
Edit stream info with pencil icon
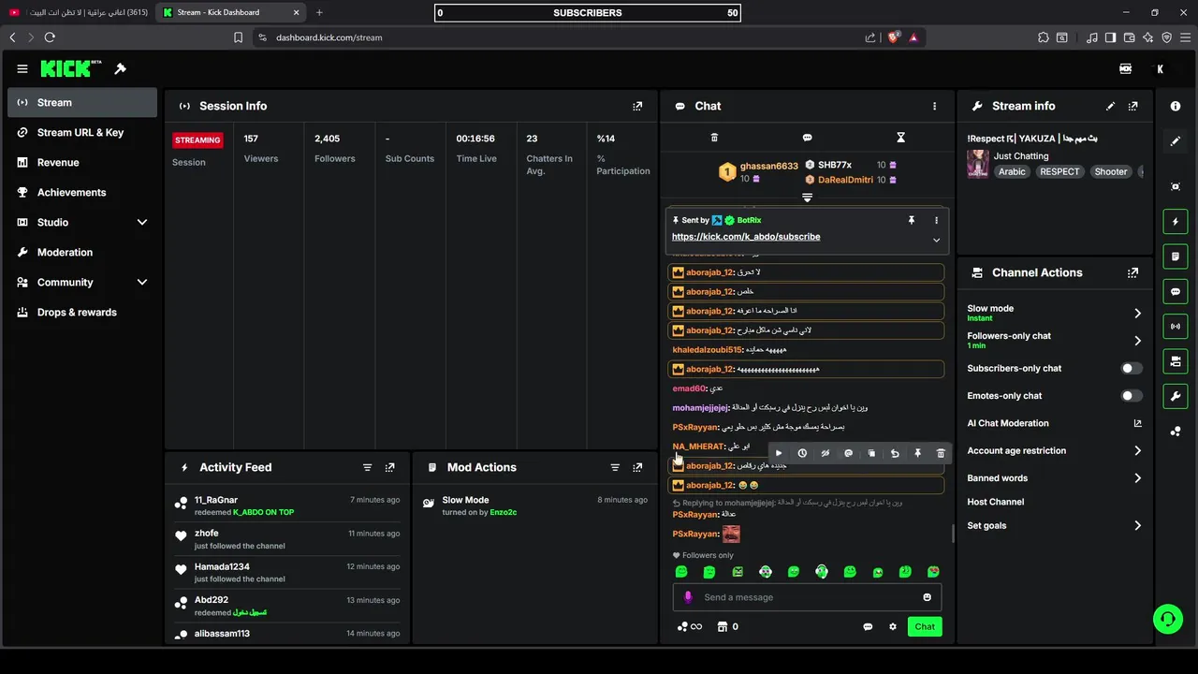click(x=1110, y=106)
